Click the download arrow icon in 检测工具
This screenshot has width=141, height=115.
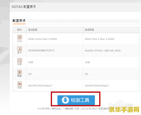[x=65, y=100]
